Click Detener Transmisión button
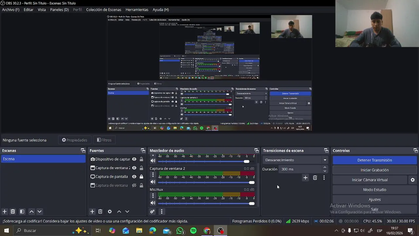419x236 pixels. click(x=375, y=160)
